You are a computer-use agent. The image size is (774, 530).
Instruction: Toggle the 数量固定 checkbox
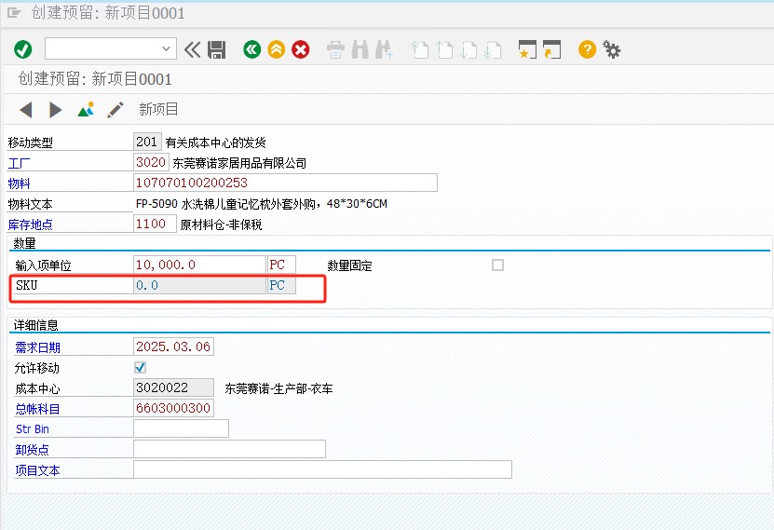497,265
